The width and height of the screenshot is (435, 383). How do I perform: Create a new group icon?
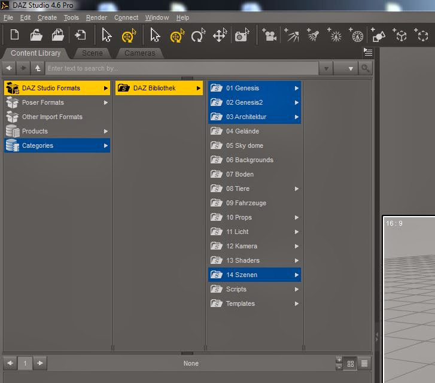click(x=421, y=35)
